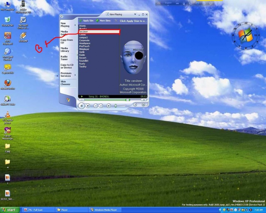Adjust the volume slider handle

click(116, 106)
